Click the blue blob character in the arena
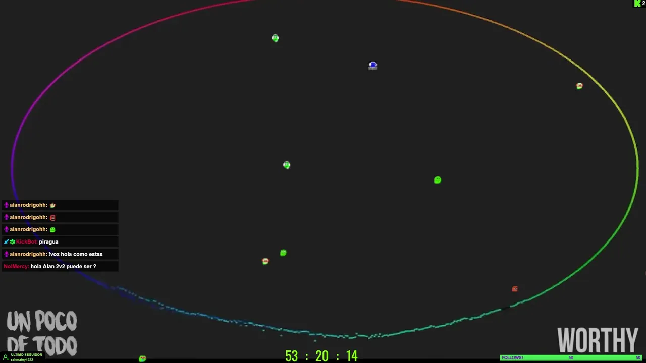This screenshot has height=363, width=646. point(373,65)
